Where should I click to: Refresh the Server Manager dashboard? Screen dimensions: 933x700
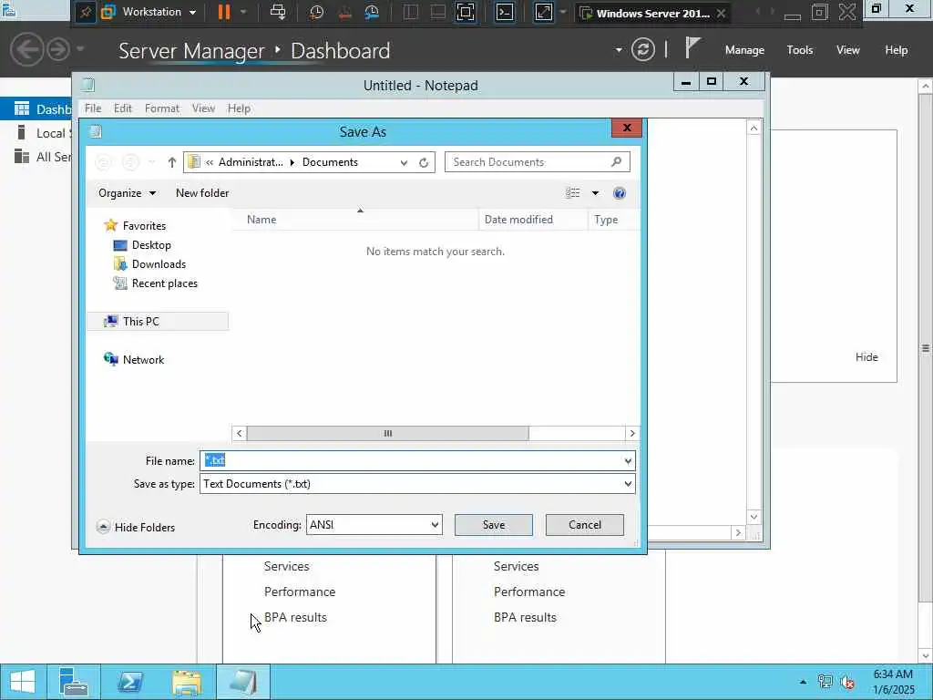(x=643, y=49)
